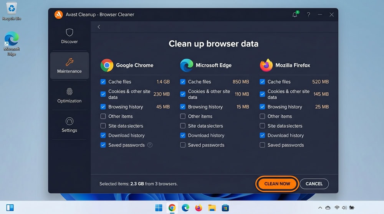Open the volume speaker tray icon
This screenshot has width=384, height=214.
click(344, 207)
